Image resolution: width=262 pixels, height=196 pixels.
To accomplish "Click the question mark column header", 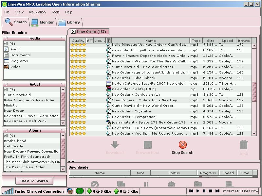I will coord(109,41).
